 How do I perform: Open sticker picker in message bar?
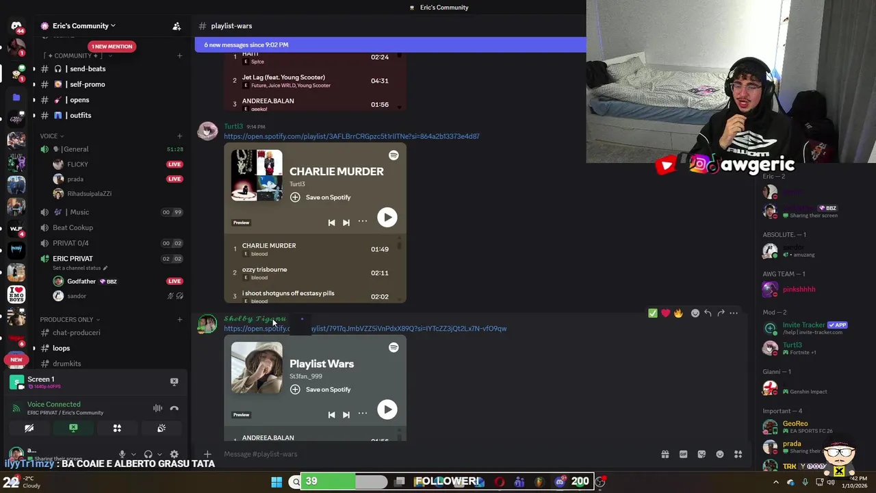[x=701, y=454]
